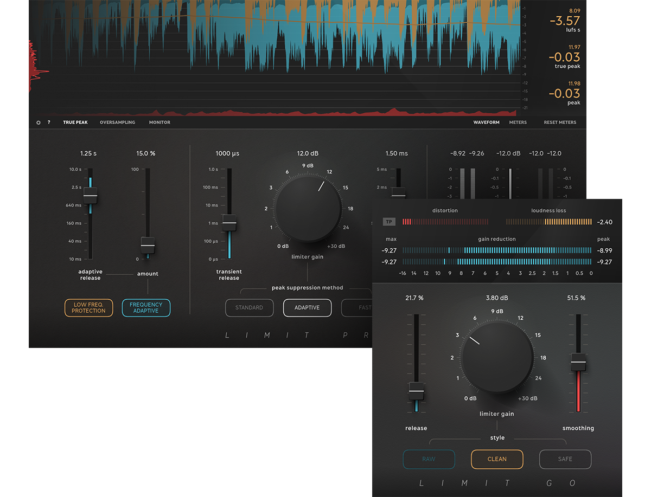Select ADAPTIVE peak suppression method
Viewport: 651px width, 497px height.
tap(307, 308)
